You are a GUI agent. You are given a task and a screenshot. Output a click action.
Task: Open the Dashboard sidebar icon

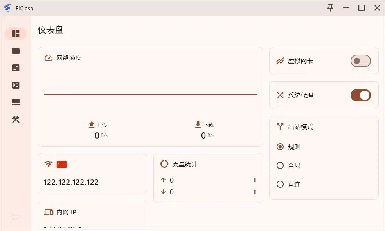[x=16, y=34]
